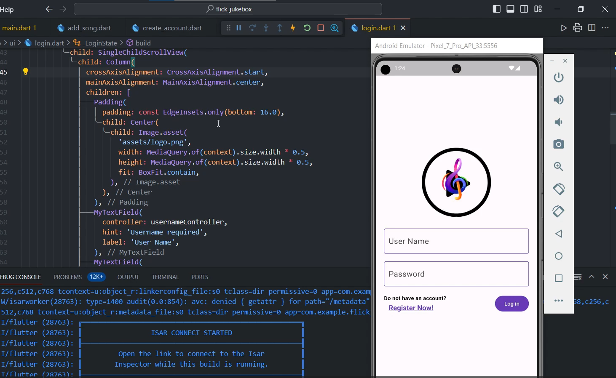
Task: Trigger Flutter hot reload lightning icon
Action: coord(293,28)
